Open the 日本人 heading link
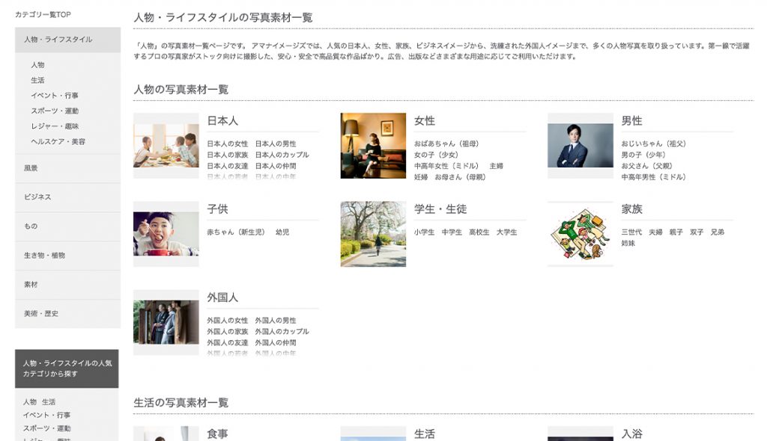This screenshot has width=767, height=441. 222,120
